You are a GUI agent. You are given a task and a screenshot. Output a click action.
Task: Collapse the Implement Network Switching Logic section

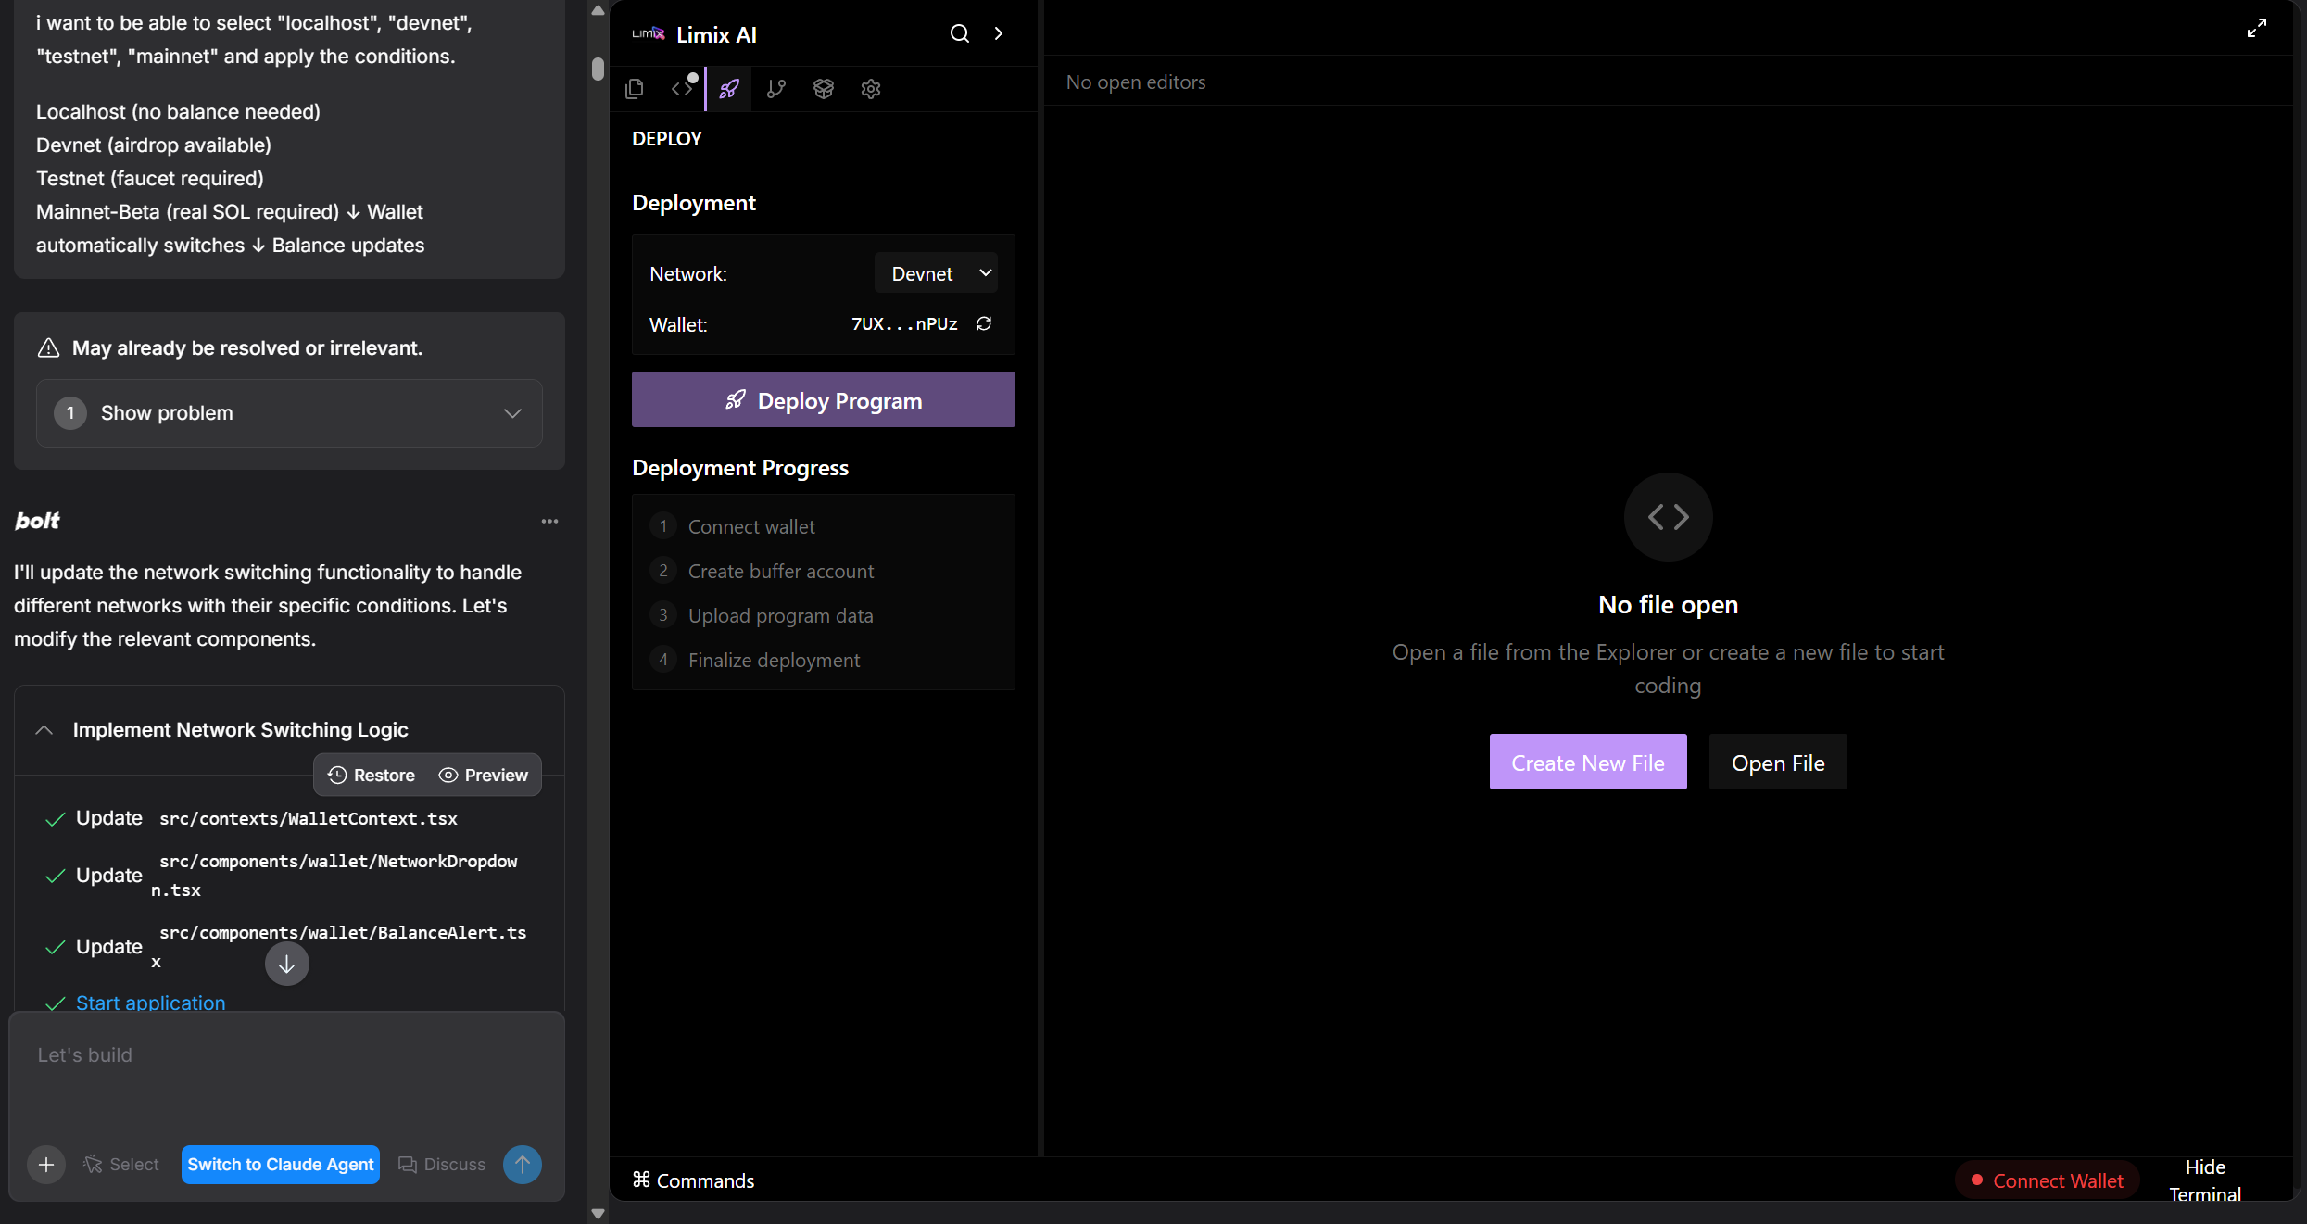coord(43,730)
